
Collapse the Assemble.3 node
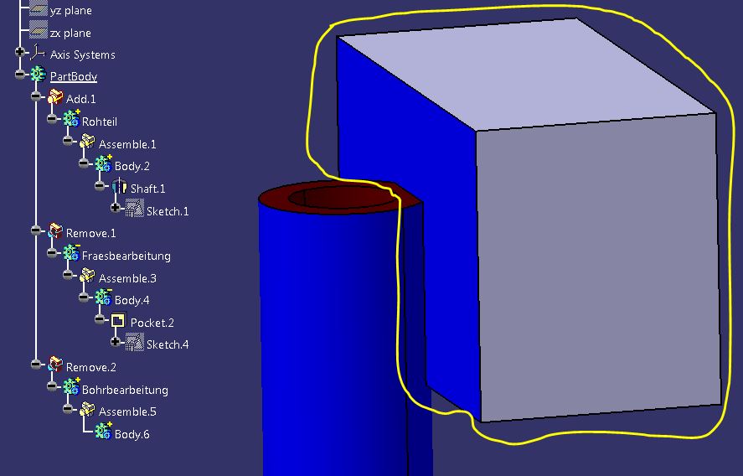pyautogui.click(x=68, y=275)
